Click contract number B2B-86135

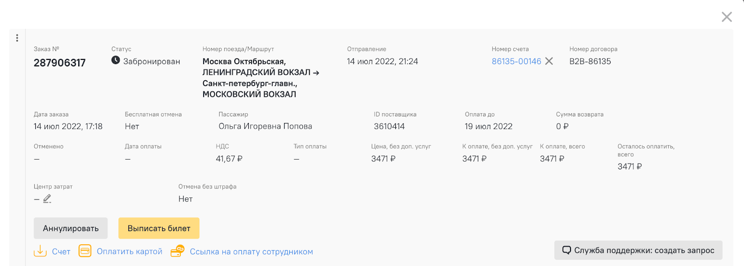(590, 61)
